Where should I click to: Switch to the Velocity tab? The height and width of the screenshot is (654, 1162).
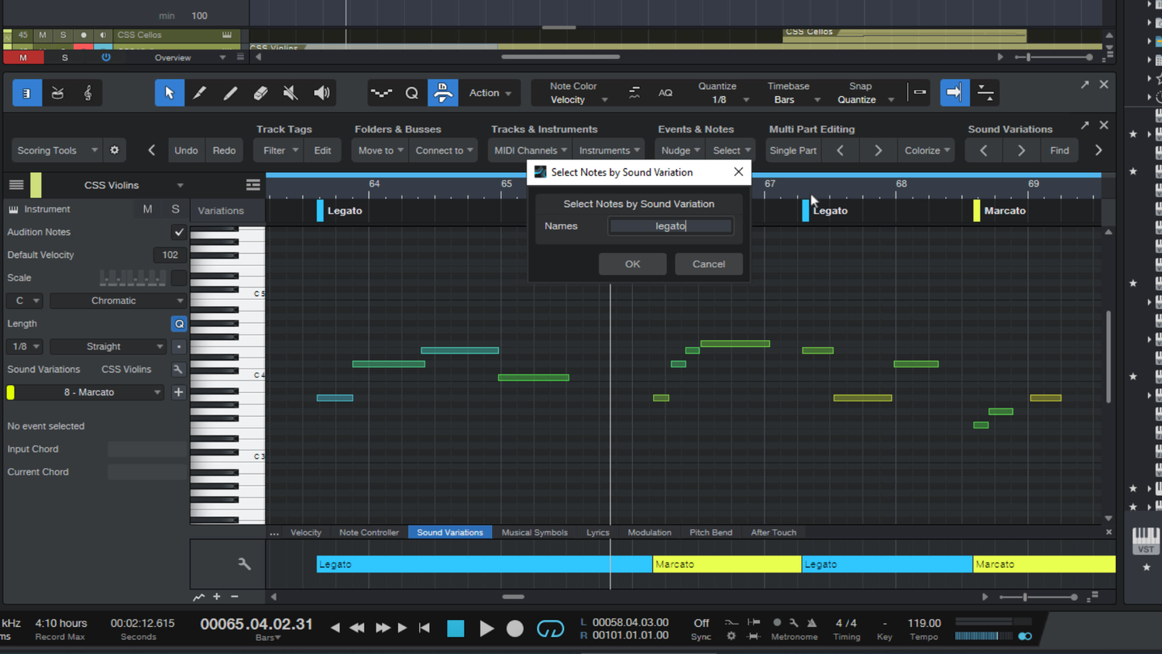click(305, 532)
